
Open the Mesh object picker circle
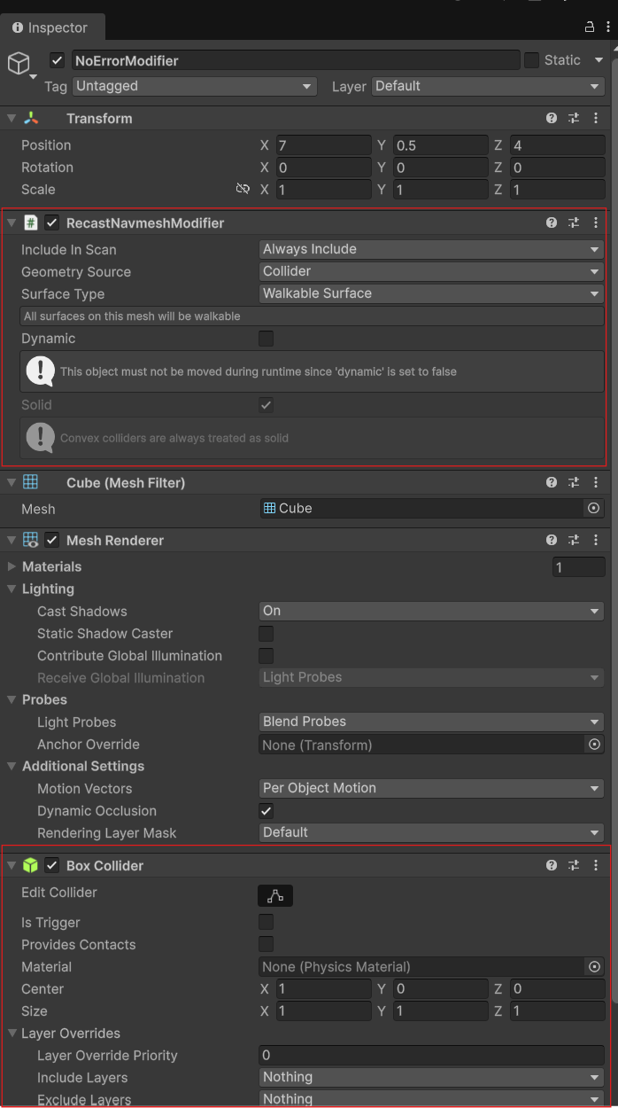(593, 509)
